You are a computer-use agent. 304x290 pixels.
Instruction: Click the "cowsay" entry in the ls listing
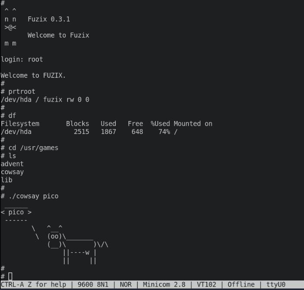[12, 172]
